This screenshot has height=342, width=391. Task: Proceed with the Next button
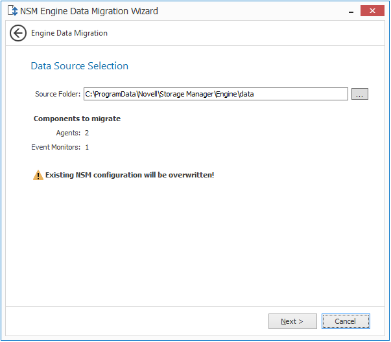292,321
